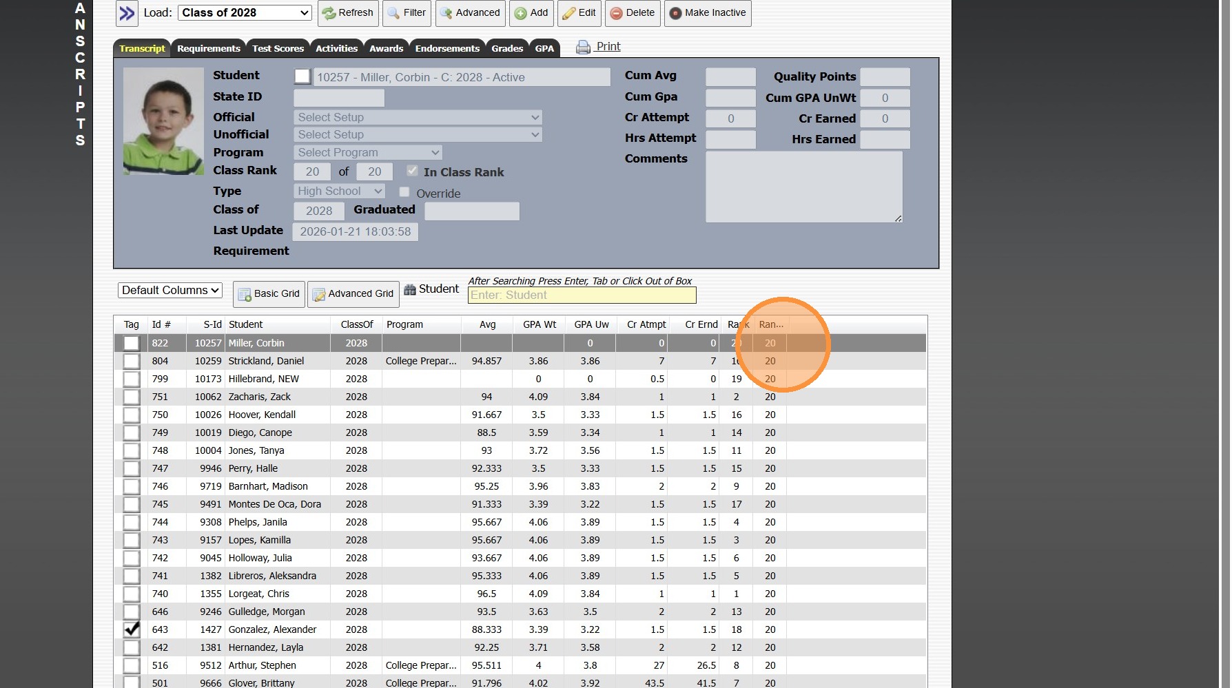
Task: Sort the grid by the Cr Atmpt column header
Action: tap(641, 324)
